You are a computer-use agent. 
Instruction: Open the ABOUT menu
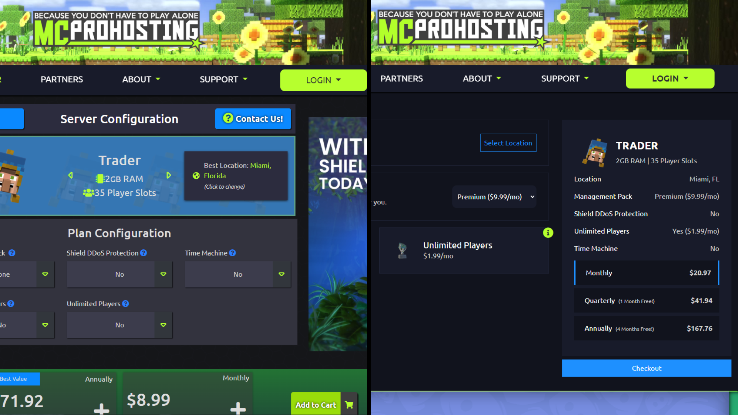click(x=141, y=79)
